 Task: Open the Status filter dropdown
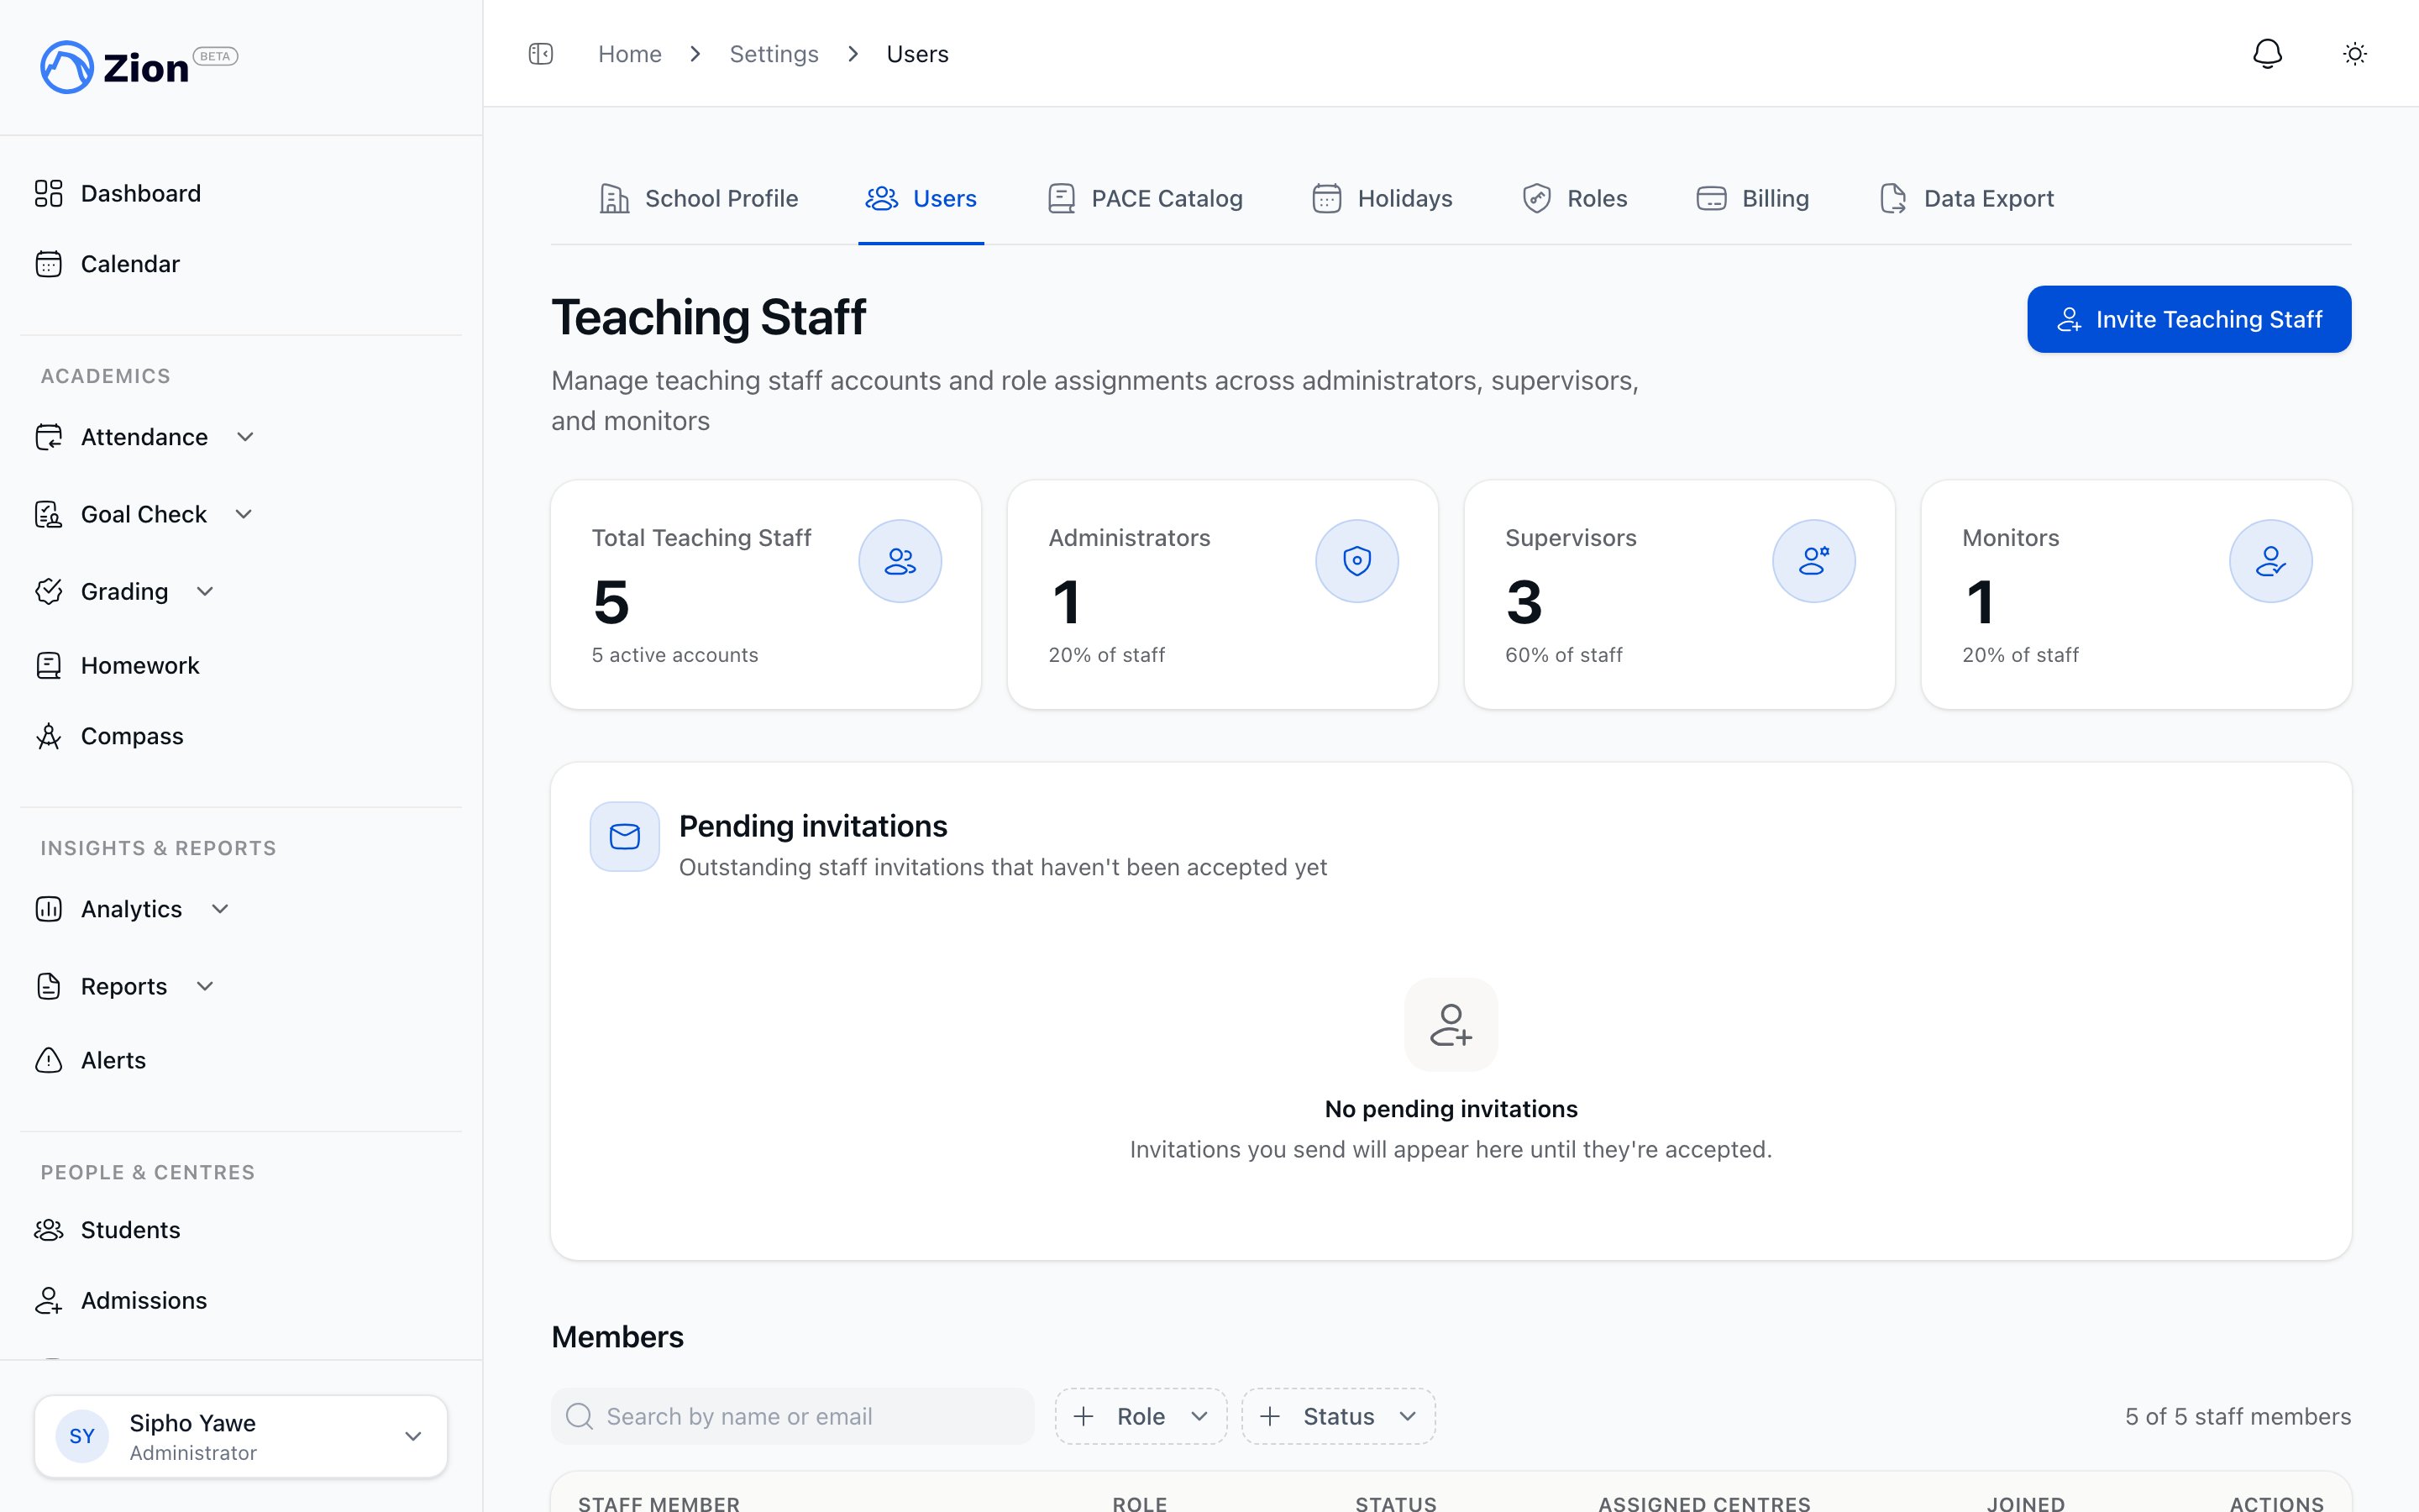(1339, 1416)
